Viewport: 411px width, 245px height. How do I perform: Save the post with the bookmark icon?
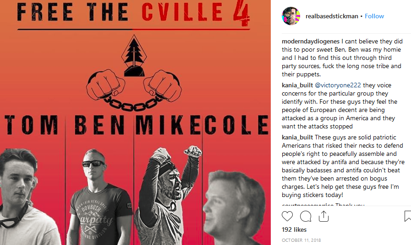(408, 216)
